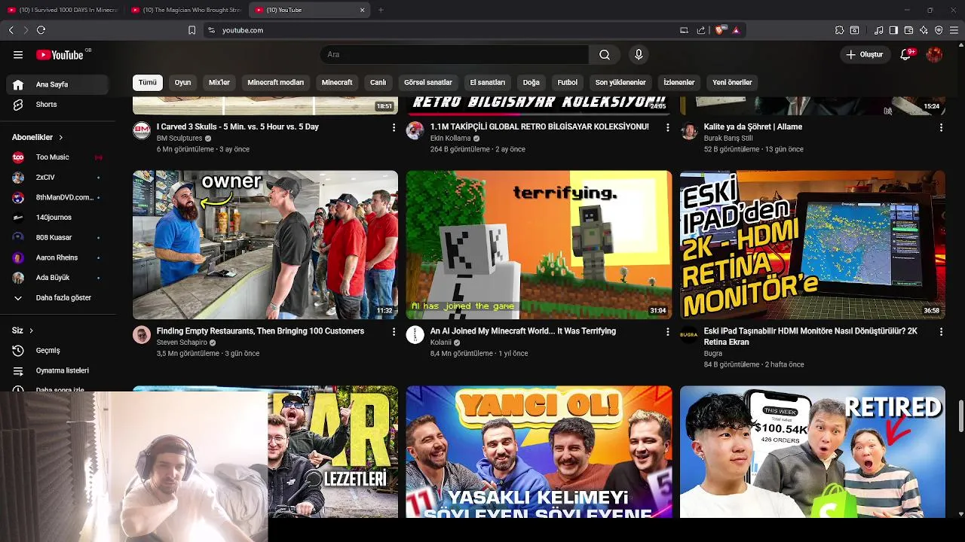Viewport: 965px width, 542px height.
Task: Open Shorts in the sidebar
Action: point(57,105)
